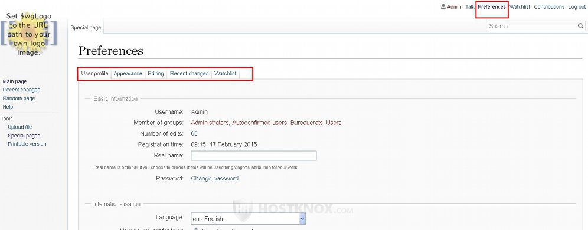Open the Language dropdown
Screen dimensions: 588x230
[249, 219]
